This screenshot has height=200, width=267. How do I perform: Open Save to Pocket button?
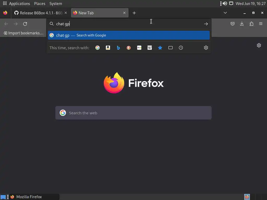[x=232, y=24]
